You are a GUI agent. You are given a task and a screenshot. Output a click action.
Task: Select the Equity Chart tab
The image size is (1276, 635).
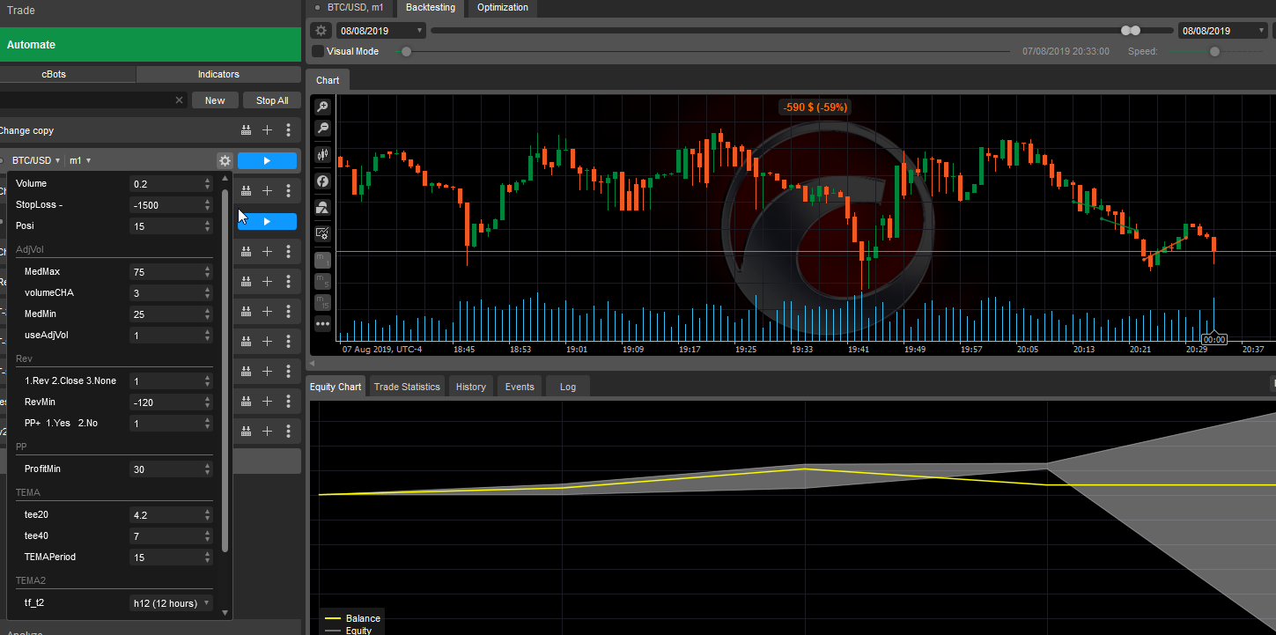click(x=336, y=387)
